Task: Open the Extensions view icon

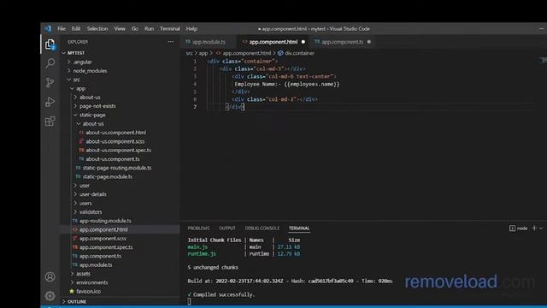Action: [50, 121]
